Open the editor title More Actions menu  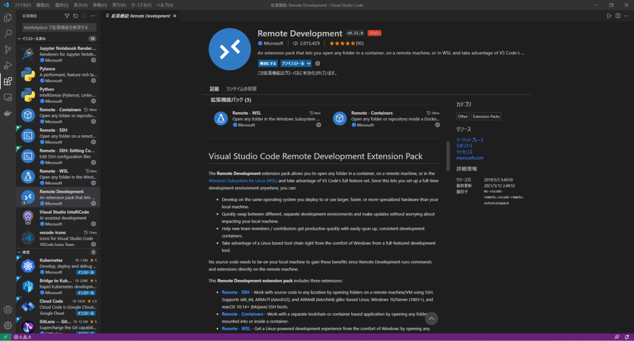pos(627,16)
